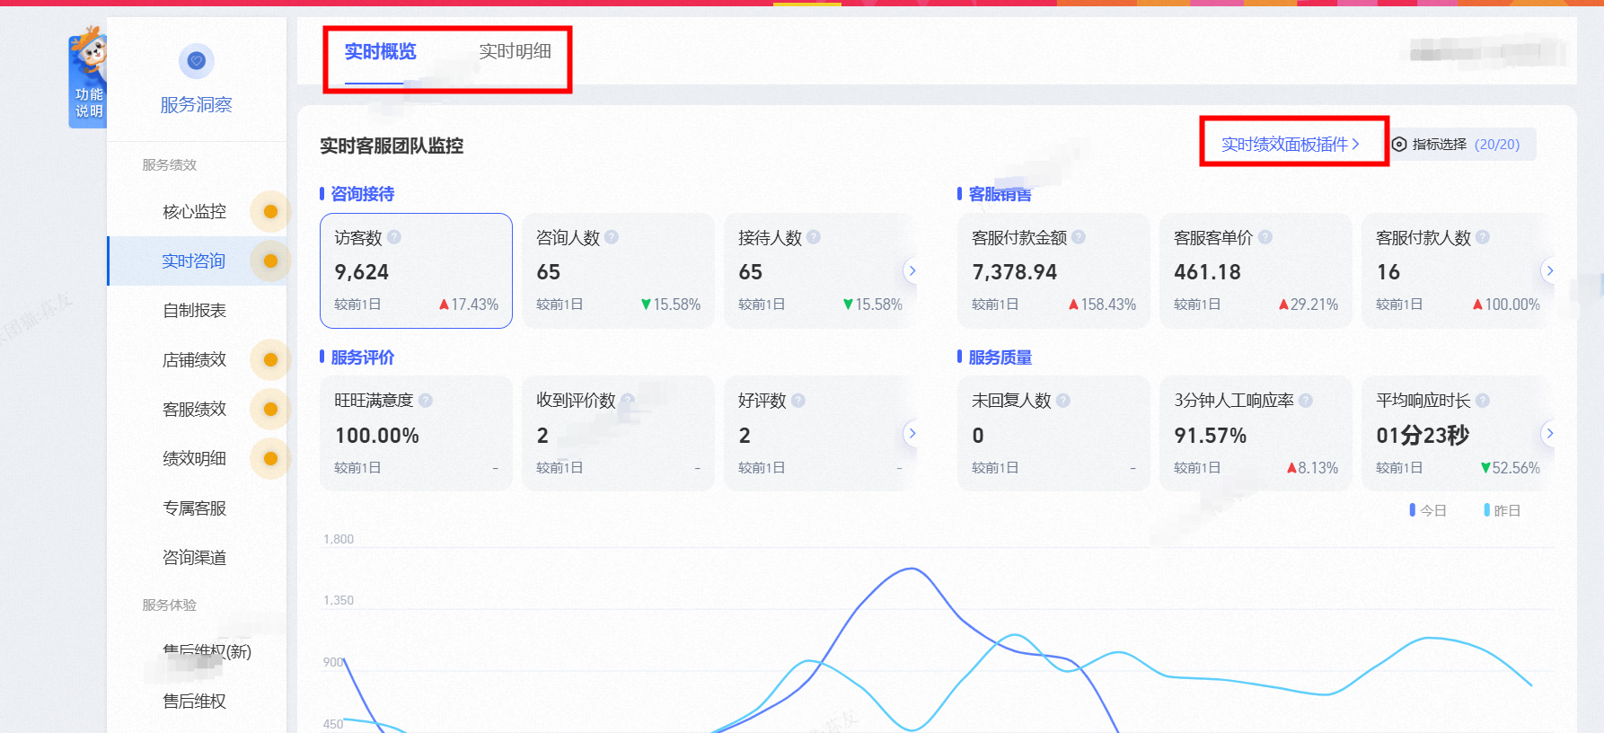Click the orange badge beside 店铺绩效
1604x733 pixels.
(x=270, y=360)
